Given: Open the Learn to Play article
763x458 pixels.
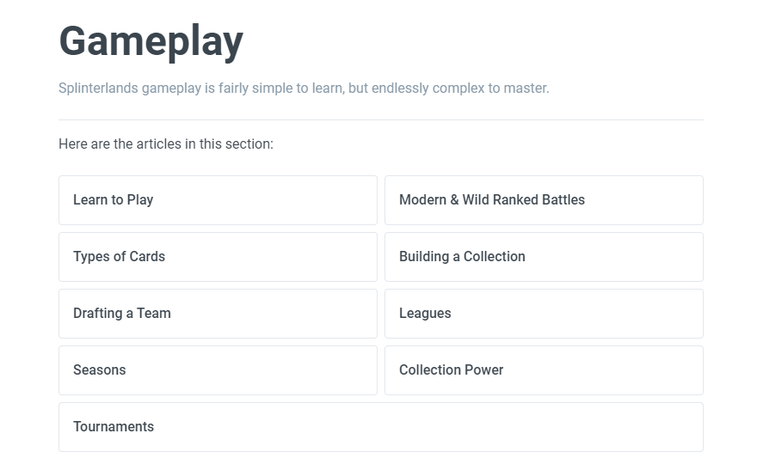Looking at the screenshot, I should coord(114,200).
